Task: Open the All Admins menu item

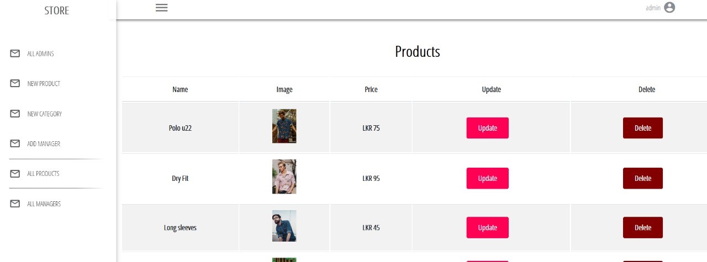Action: tap(40, 54)
